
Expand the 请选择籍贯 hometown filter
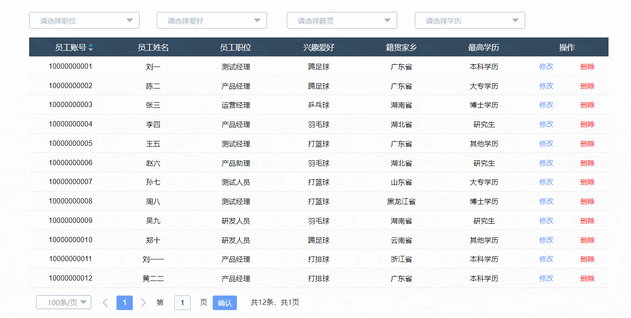(387, 20)
